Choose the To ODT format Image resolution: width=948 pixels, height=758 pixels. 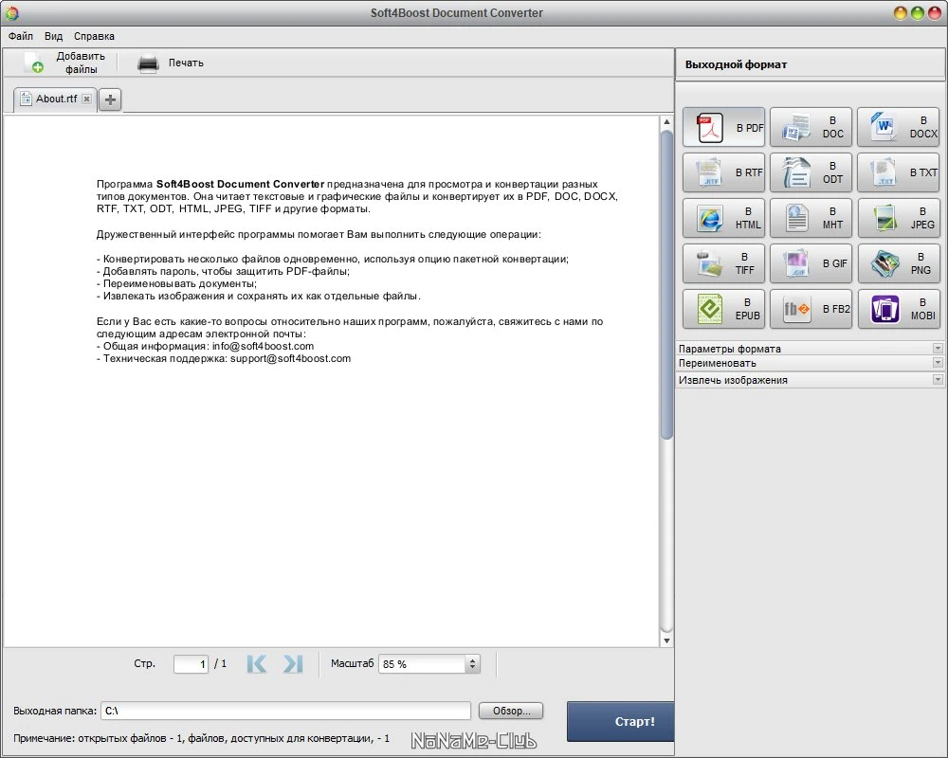pos(811,172)
